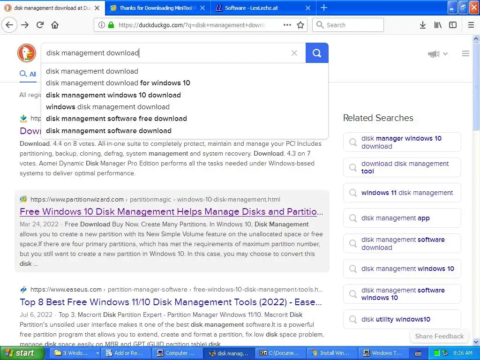Open page actions three-dot menu
Screen dimensions: 480x360
(x=287, y=25)
